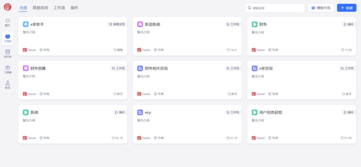This screenshot has height=167, width=361.
Task: Click the blue workflow icon of e家咨询
Action: 255,68
